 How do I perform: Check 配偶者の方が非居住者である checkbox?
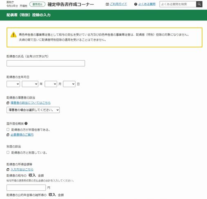point(8,129)
